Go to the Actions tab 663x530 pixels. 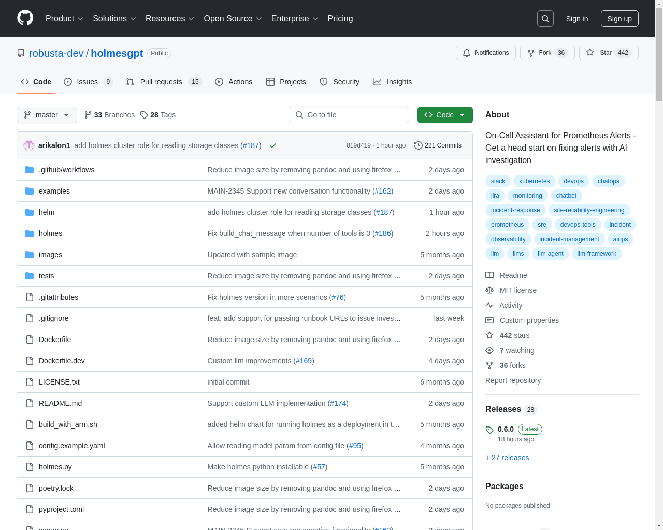234,82
